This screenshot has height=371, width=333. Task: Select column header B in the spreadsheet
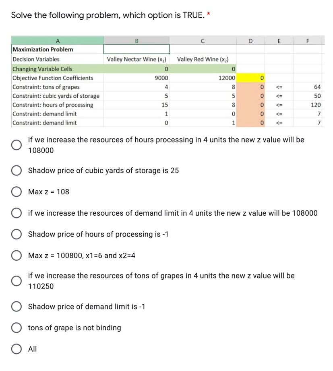point(137,40)
